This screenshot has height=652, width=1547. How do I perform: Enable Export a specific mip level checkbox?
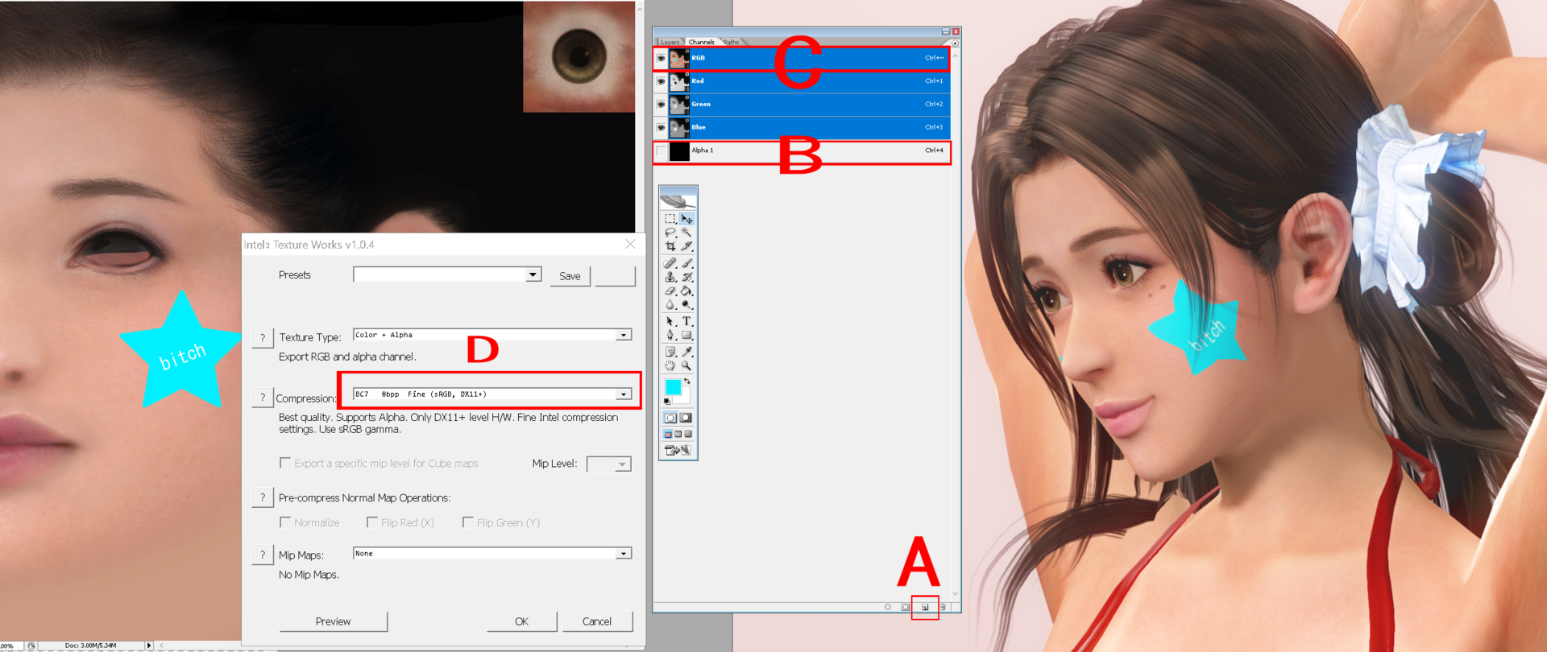coord(285,463)
